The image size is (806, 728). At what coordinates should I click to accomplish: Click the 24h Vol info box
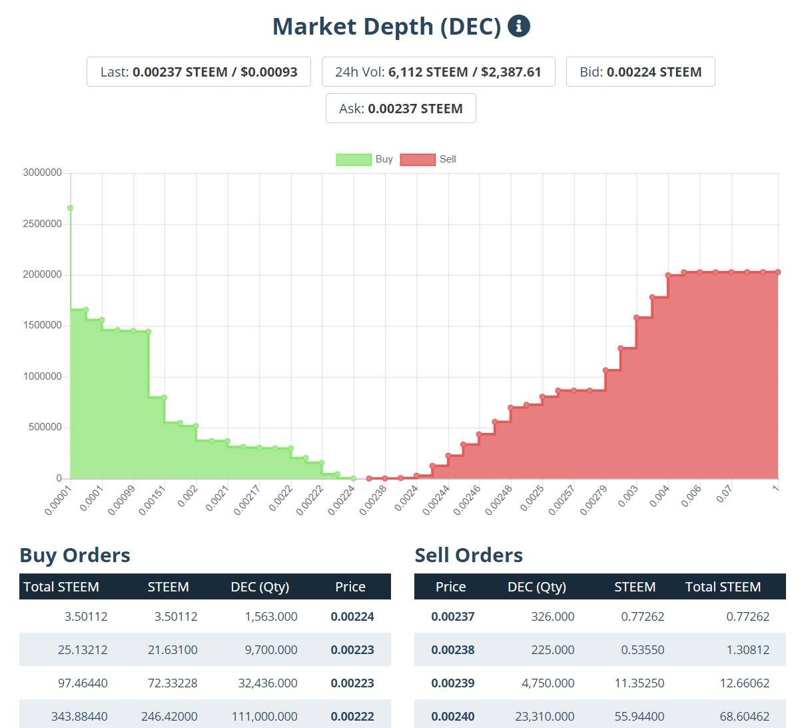pyautogui.click(x=438, y=72)
